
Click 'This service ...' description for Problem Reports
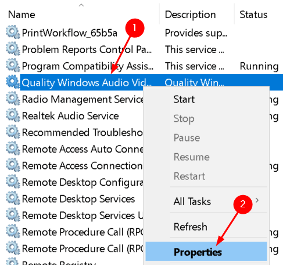(194, 50)
